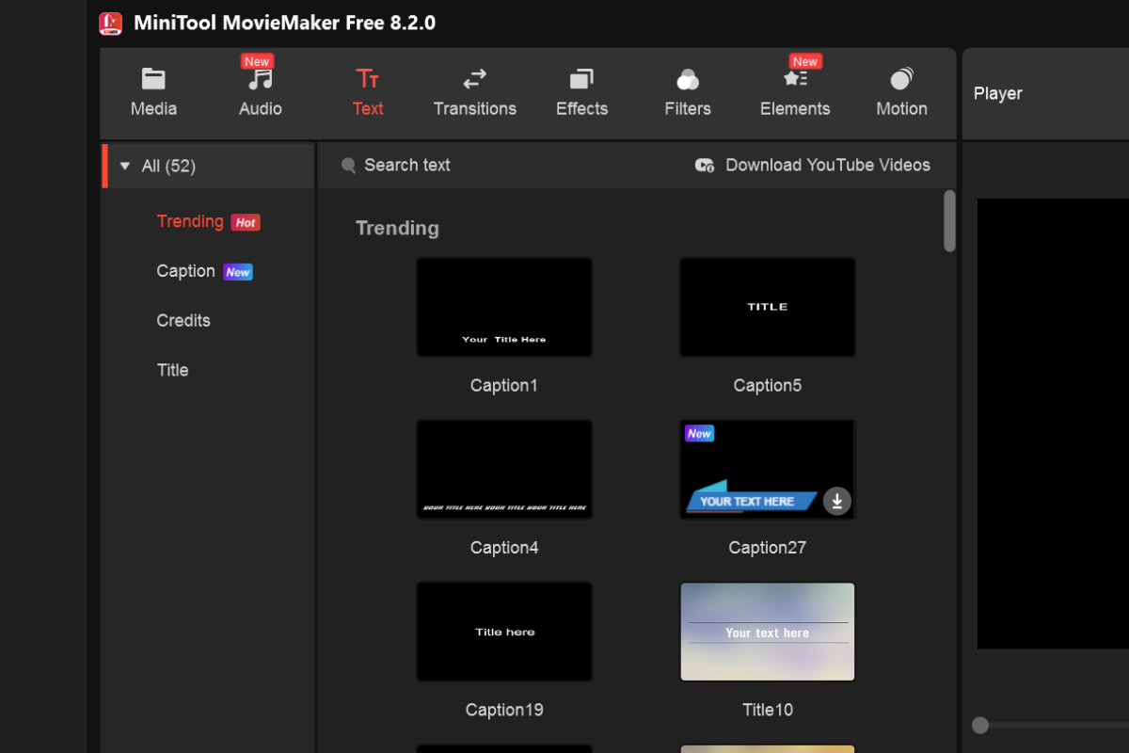Select the Text tab icon
The width and height of the screenshot is (1129, 753).
(367, 78)
